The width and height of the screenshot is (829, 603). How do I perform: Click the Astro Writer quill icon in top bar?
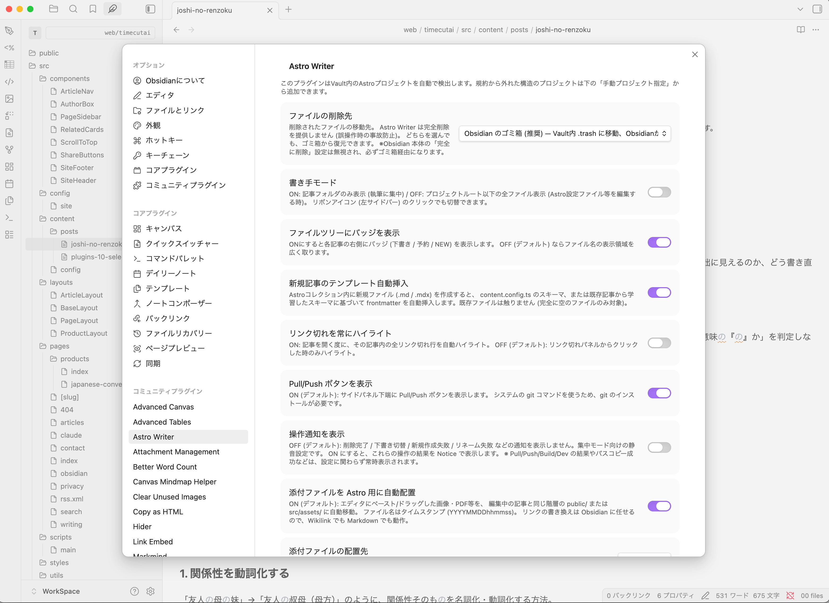[113, 9]
